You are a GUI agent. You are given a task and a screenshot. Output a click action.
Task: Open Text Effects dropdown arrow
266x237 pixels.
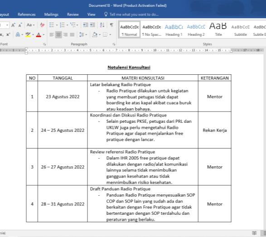pos(22,35)
